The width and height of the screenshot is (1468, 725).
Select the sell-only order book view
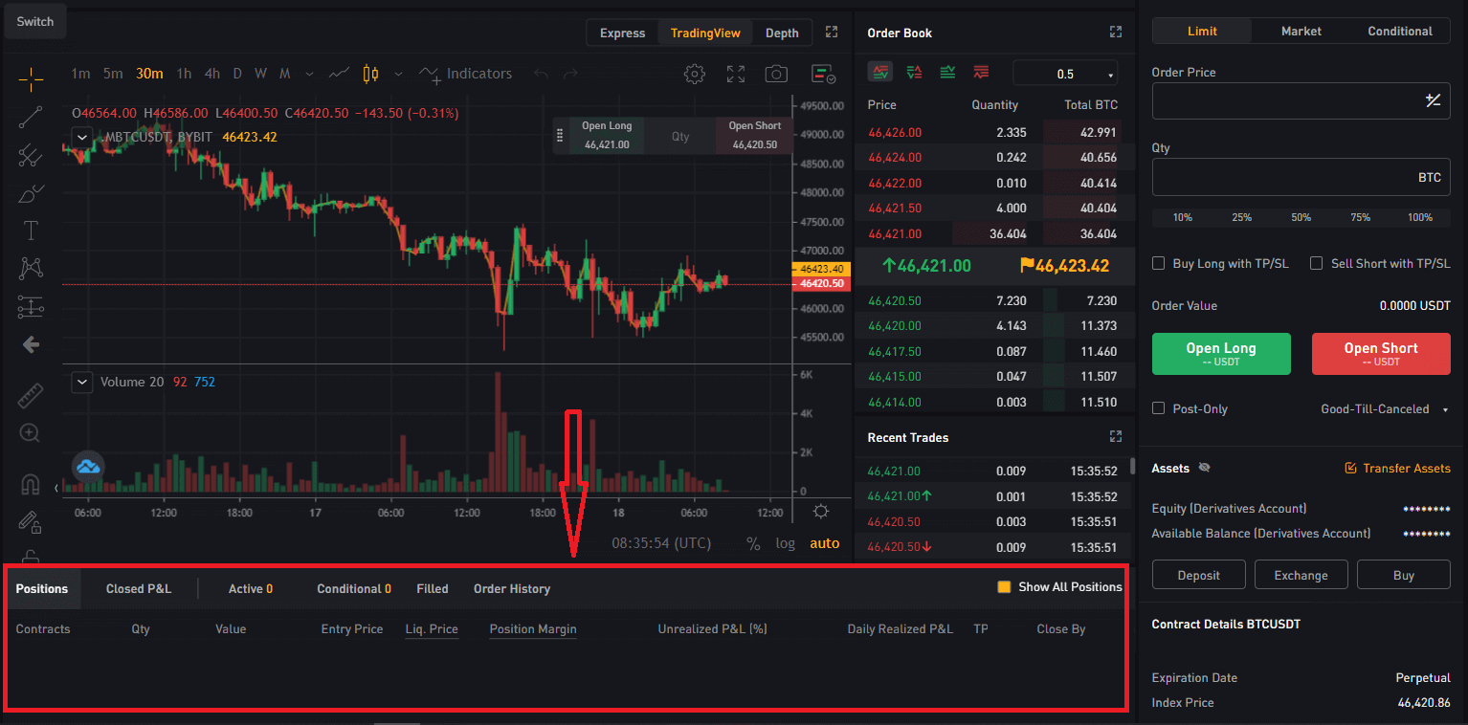click(980, 72)
